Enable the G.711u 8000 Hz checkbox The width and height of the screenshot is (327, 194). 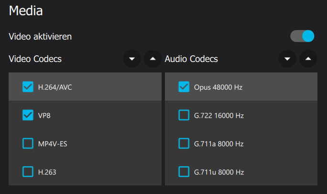coord(184,172)
